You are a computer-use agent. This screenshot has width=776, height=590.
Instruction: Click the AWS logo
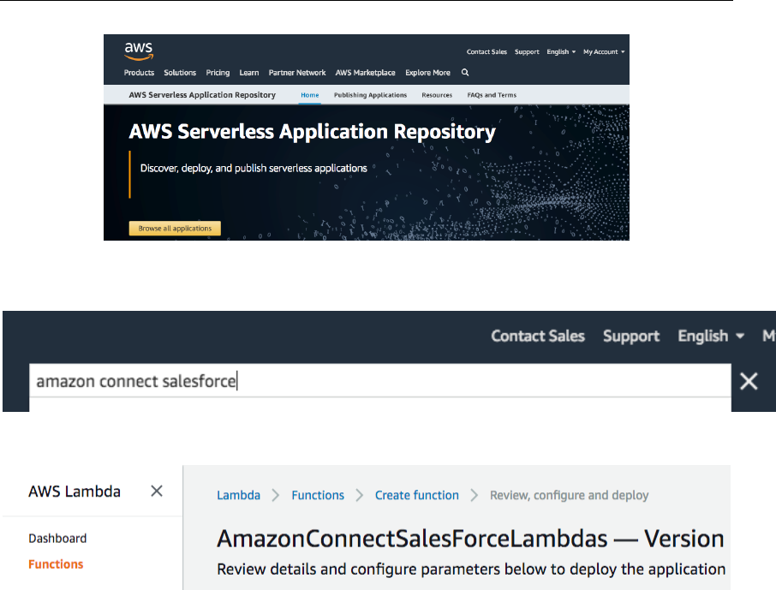point(139,51)
